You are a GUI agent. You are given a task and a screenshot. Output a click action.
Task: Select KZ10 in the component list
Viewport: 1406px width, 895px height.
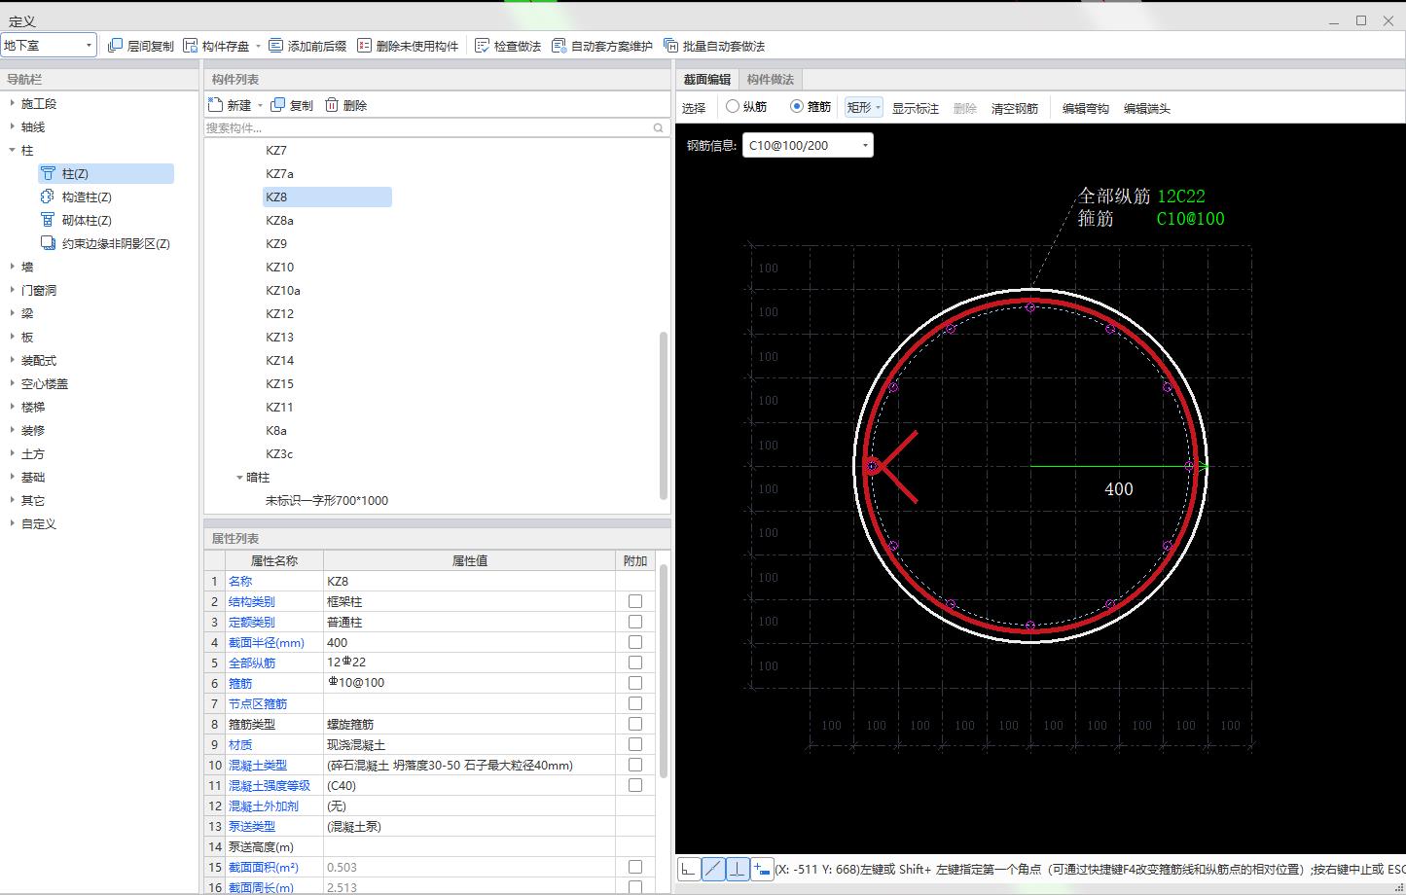coord(280,267)
